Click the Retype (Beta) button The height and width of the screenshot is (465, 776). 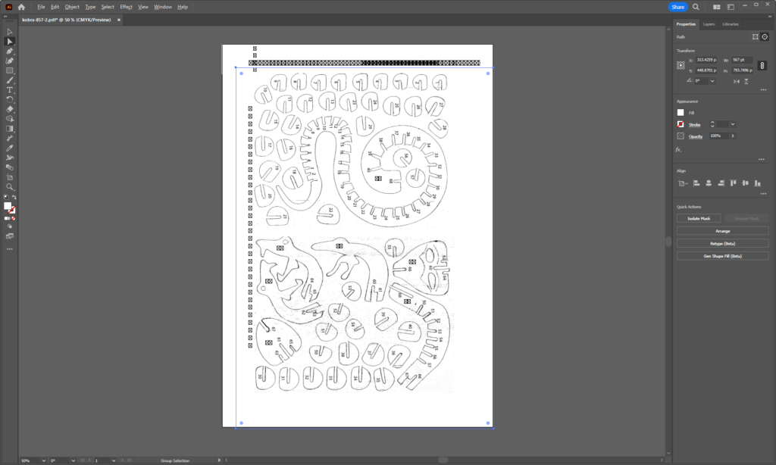pos(721,243)
